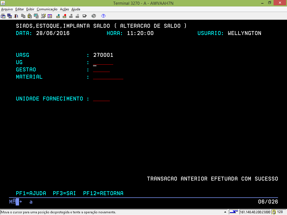The width and height of the screenshot is (287, 215).
Task: Click the Java application icon in title bar
Action: 3,3
